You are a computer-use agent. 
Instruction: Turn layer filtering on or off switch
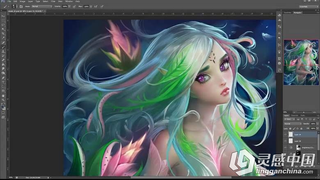[318, 119]
